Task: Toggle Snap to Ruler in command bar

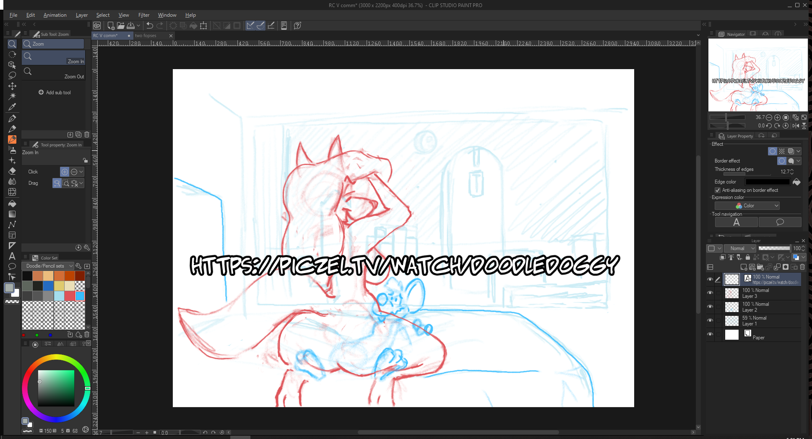Action: tap(250, 26)
